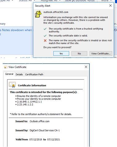Close the Security Alert dialog
117x147 pixels.
[x=110, y=6]
